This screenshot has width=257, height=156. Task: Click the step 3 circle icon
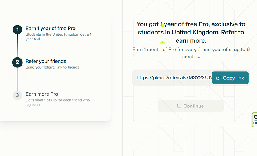tap(17, 95)
